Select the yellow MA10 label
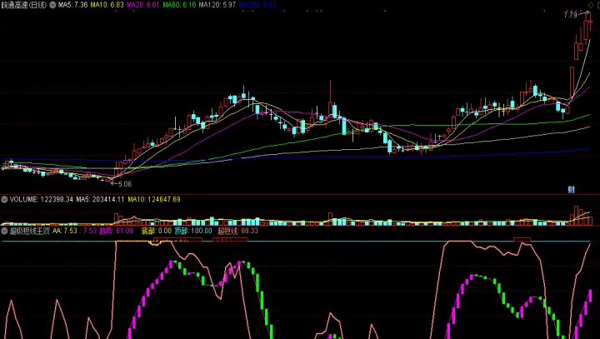 (x=108, y=5)
